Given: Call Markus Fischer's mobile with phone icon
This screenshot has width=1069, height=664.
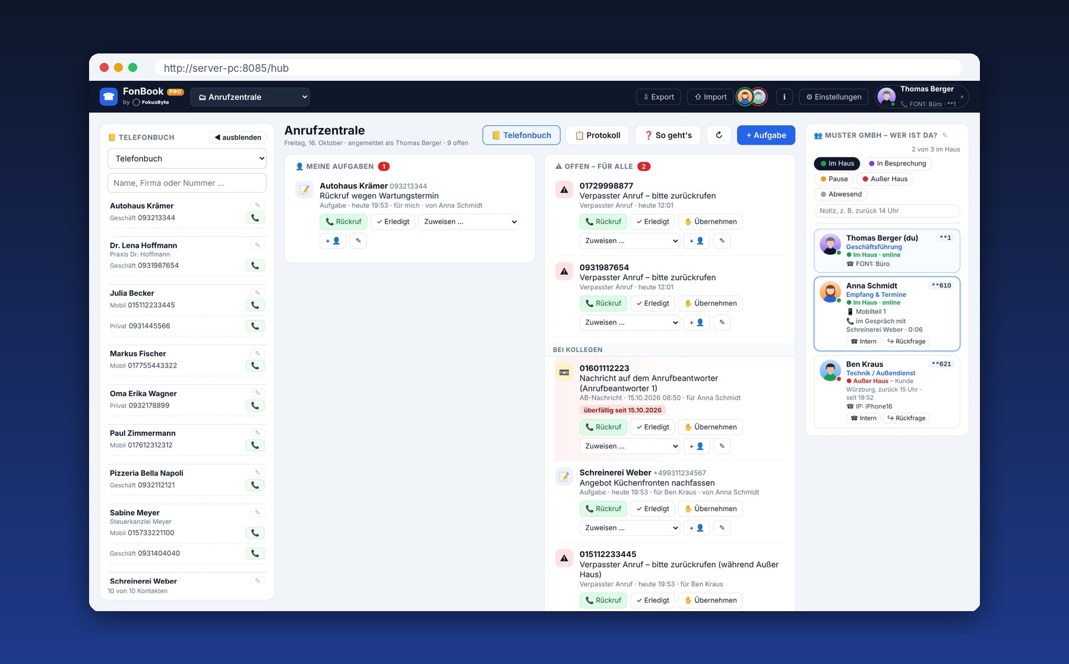Looking at the screenshot, I should click(255, 366).
